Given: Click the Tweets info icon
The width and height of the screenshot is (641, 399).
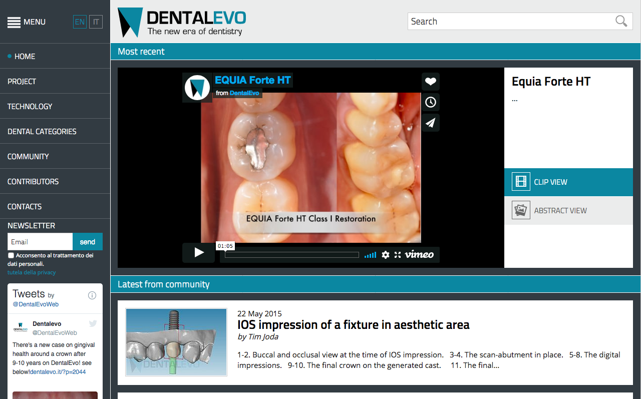Looking at the screenshot, I should click(x=92, y=295).
